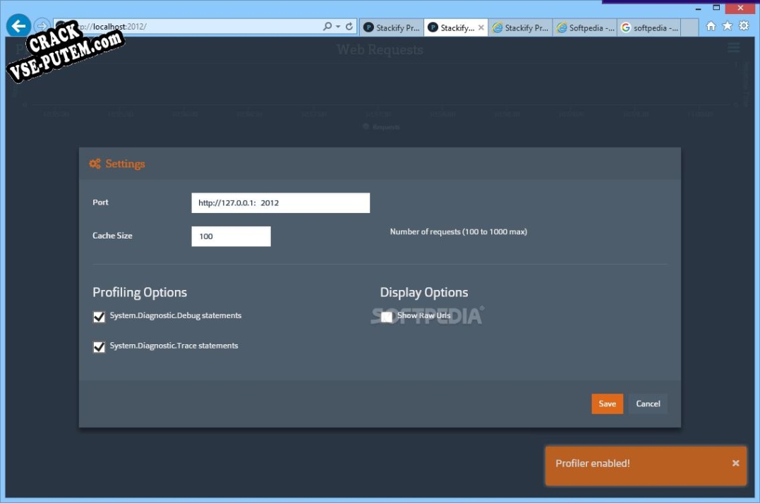Click the browser back arrow button
Screen dimensions: 760x503
tap(18, 26)
